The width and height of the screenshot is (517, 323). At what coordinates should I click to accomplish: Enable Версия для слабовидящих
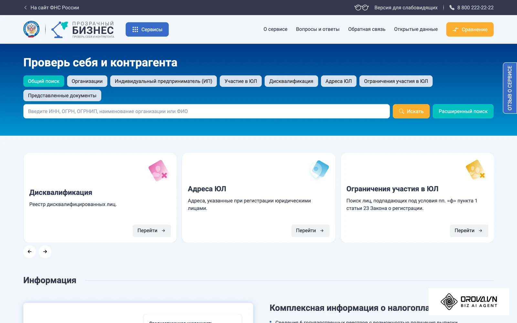[x=406, y=7]
